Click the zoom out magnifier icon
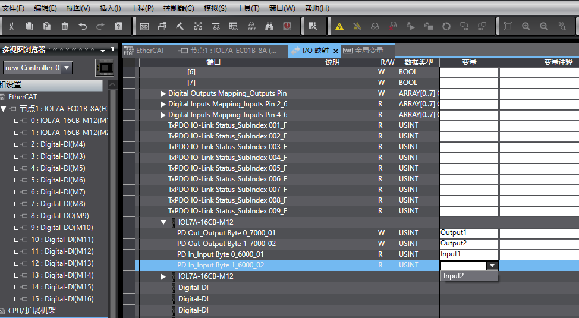The image size is (579, 318). [x=544, y=26]
